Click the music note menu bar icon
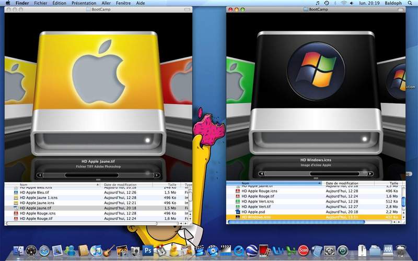This screenshot has width=418, height=261. pos(317,3)
